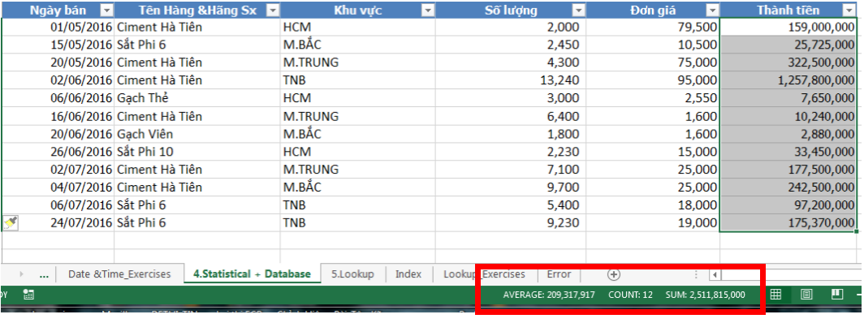Switch to Normal view

pyautogui.click(x=775, y=295)
